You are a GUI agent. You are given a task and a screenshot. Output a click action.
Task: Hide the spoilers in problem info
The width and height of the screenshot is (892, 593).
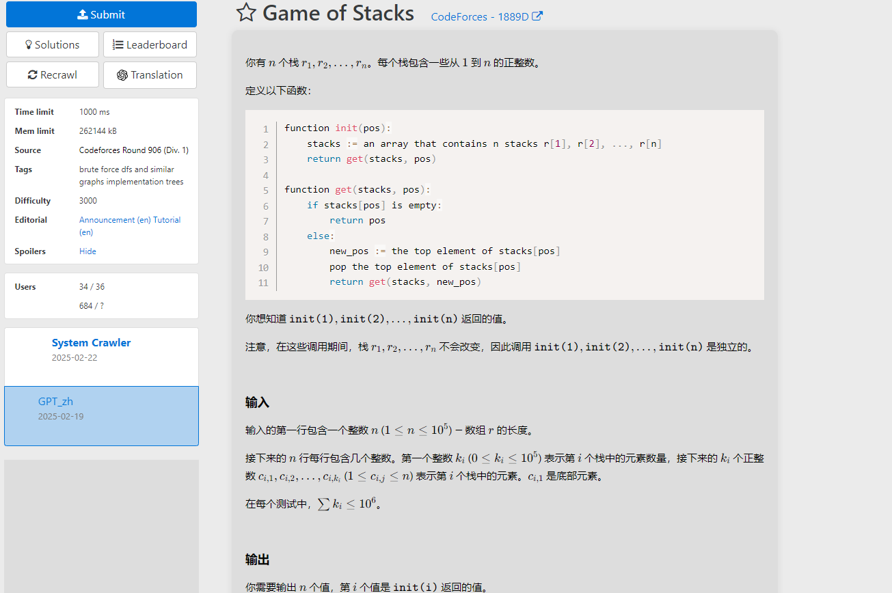(x=87, y=251)
